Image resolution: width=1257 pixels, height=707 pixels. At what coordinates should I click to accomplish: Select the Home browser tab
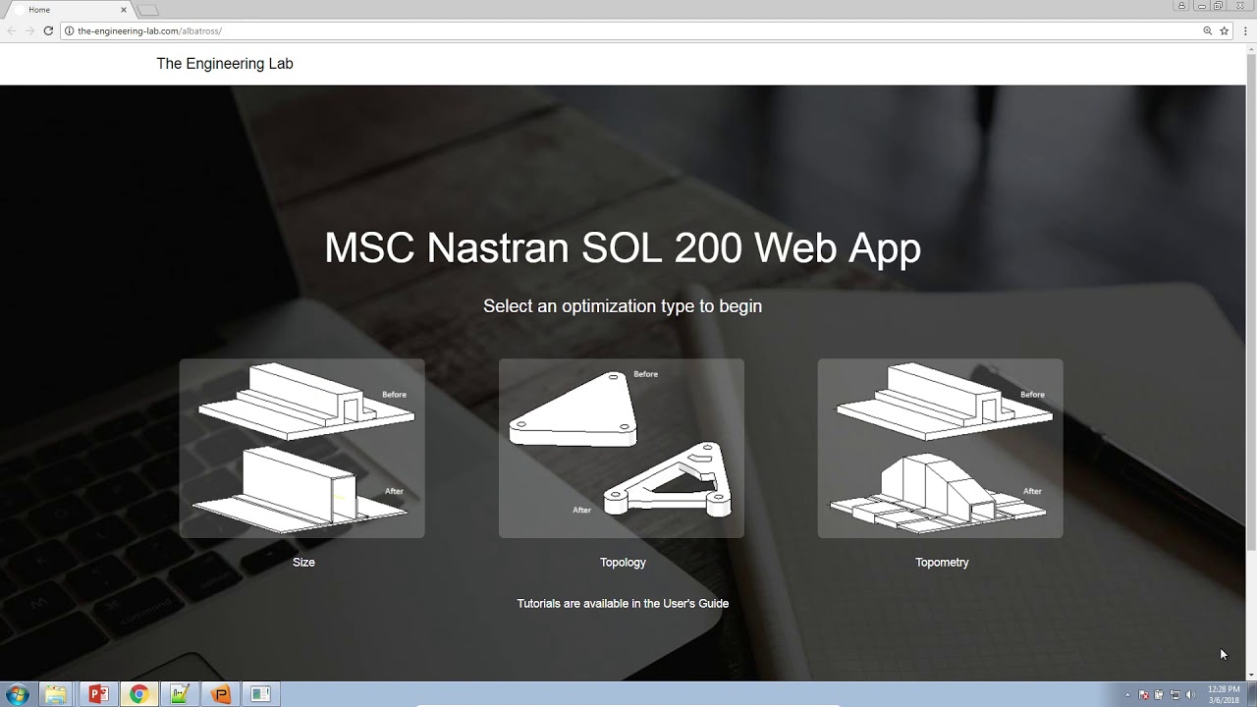pyautogui.click(x=69, y=10)
